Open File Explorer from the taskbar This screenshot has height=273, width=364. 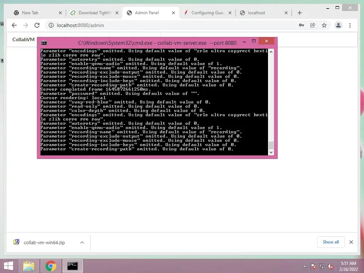pyautogui.click(x=28, y=266)
